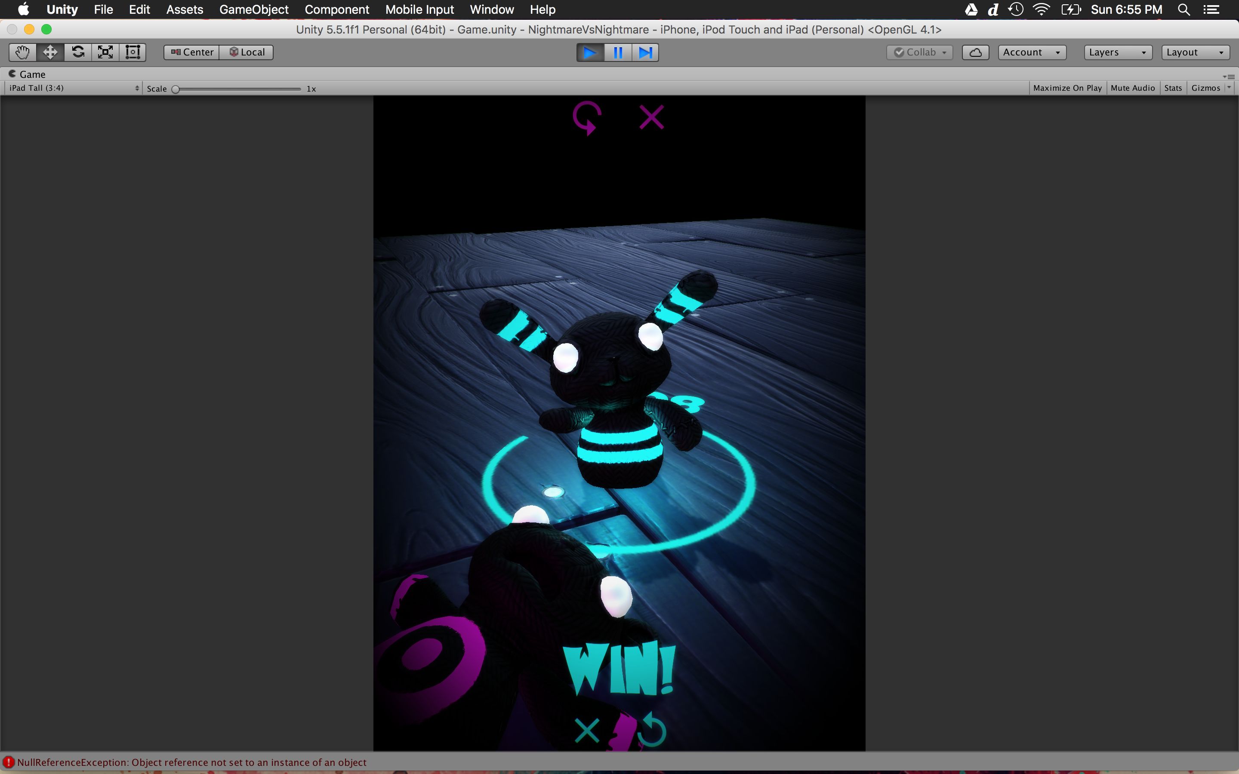This screenshot has height=774, width=1239.
Task: Open the GameObject menu
Action: [x=253, y=10]
